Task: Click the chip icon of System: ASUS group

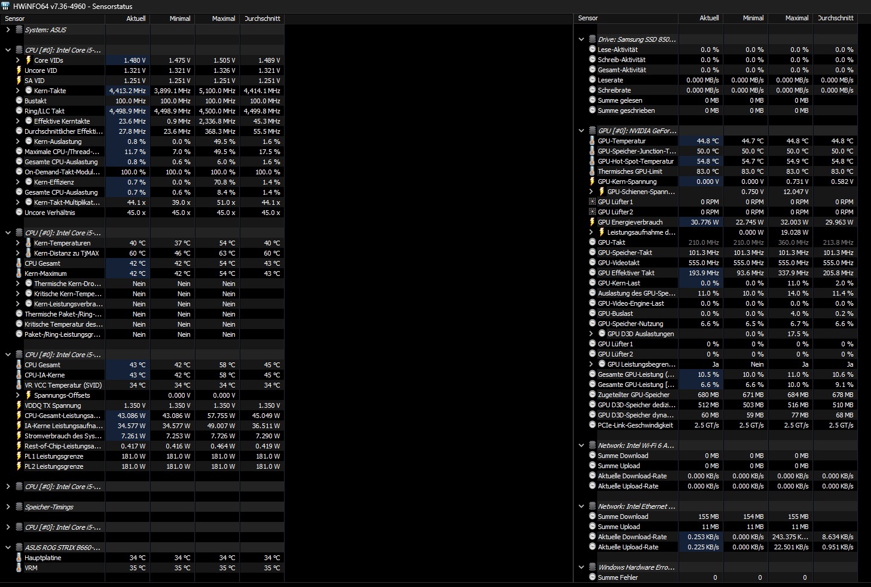Action: (x=19, y=30)
